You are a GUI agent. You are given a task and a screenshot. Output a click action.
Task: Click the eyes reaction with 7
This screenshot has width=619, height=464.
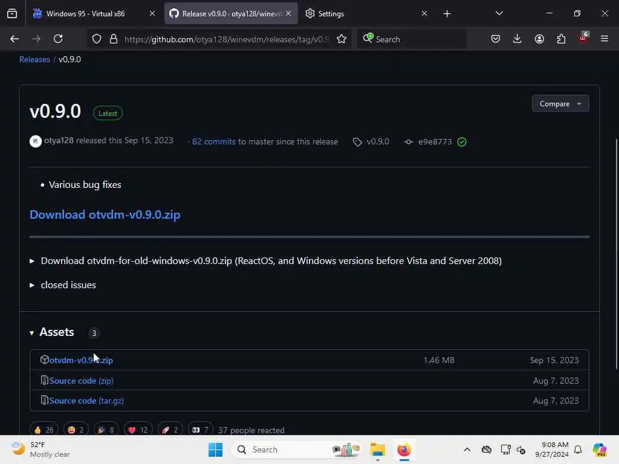[200, 430]
